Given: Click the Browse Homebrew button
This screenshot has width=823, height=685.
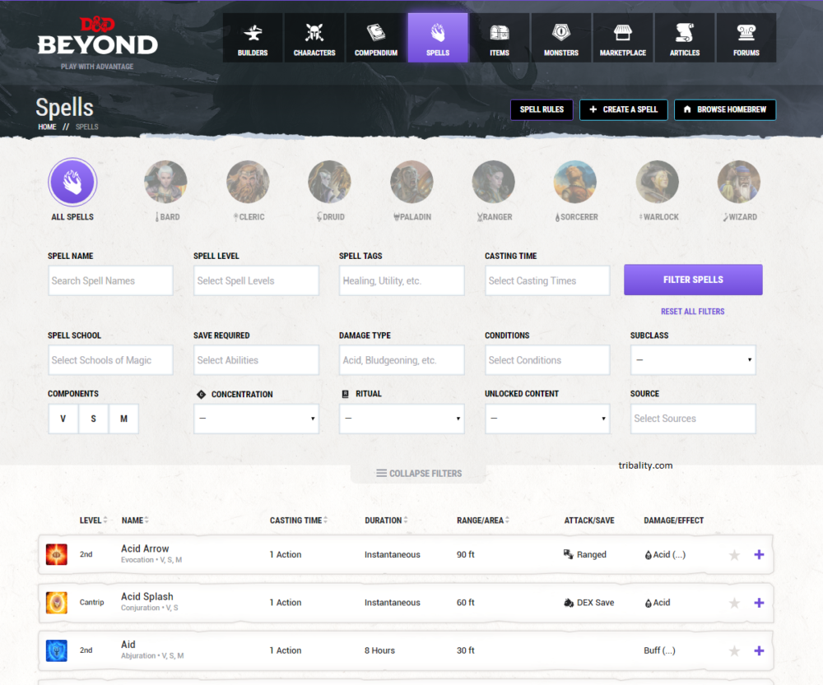Looking at the screenshot, I should 725,109.
